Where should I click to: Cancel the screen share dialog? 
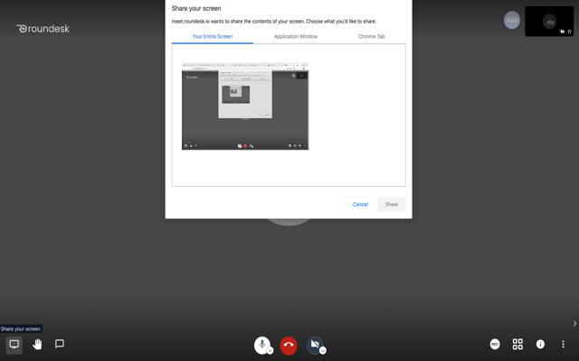[360, 205]
